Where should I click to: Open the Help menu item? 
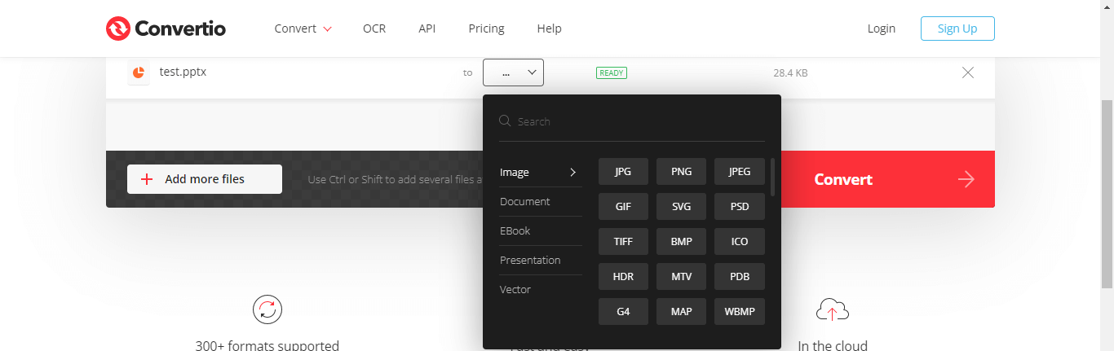click(549, 29)
